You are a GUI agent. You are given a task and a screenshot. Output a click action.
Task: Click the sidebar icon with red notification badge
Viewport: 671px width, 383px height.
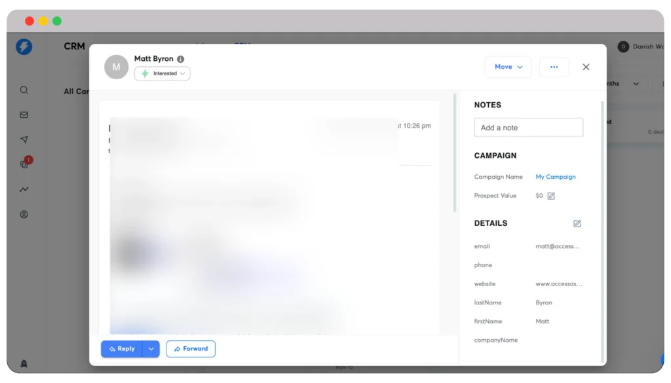click(x=24, y=164)
